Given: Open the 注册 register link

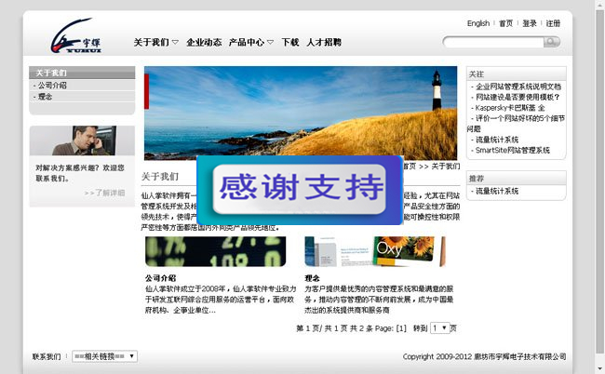Looking at the screenshot, I should click(x=553, y=23).
